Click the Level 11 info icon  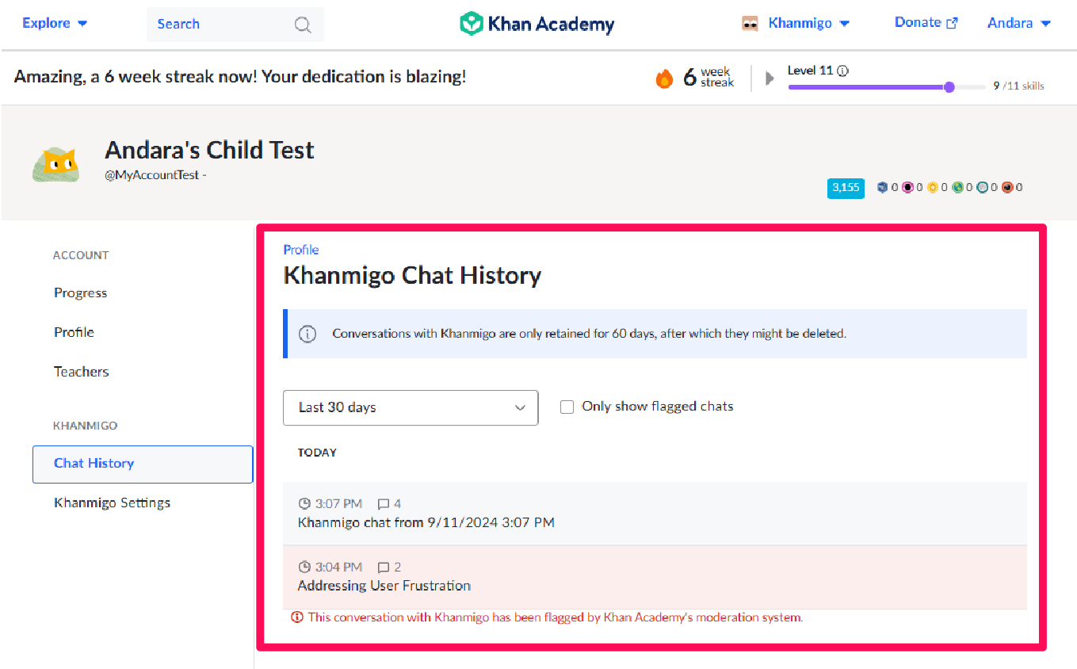[x=842, y=71]
